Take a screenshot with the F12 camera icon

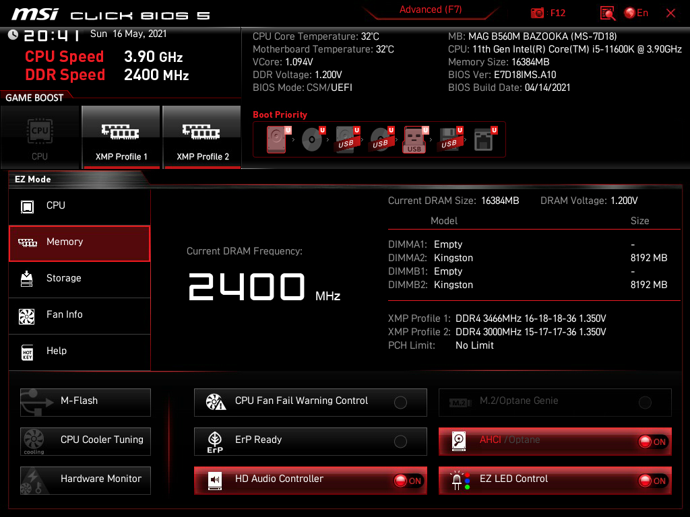click(x=537, y=13)
